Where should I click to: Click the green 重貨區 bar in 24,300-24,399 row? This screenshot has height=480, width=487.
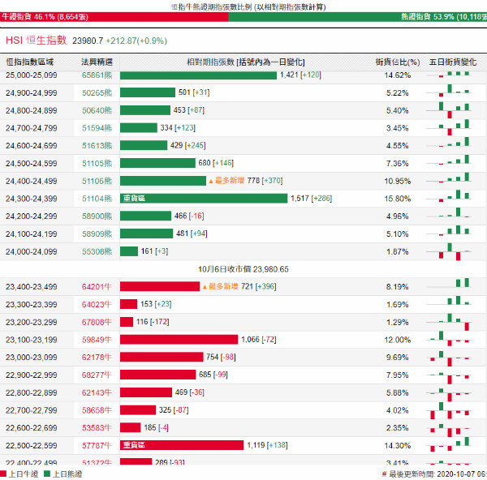tap(204, 199)
